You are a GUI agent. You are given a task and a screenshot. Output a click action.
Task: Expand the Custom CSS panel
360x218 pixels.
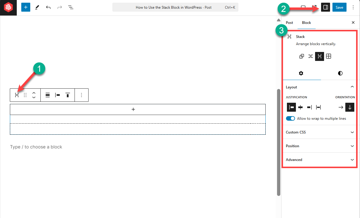[320, 132]
